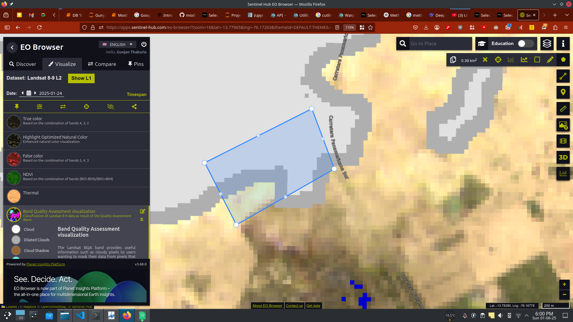The width and height of the screenshot is (573, 322).
Task: Zoom in on the map
Action: click(x=564, y=284)
